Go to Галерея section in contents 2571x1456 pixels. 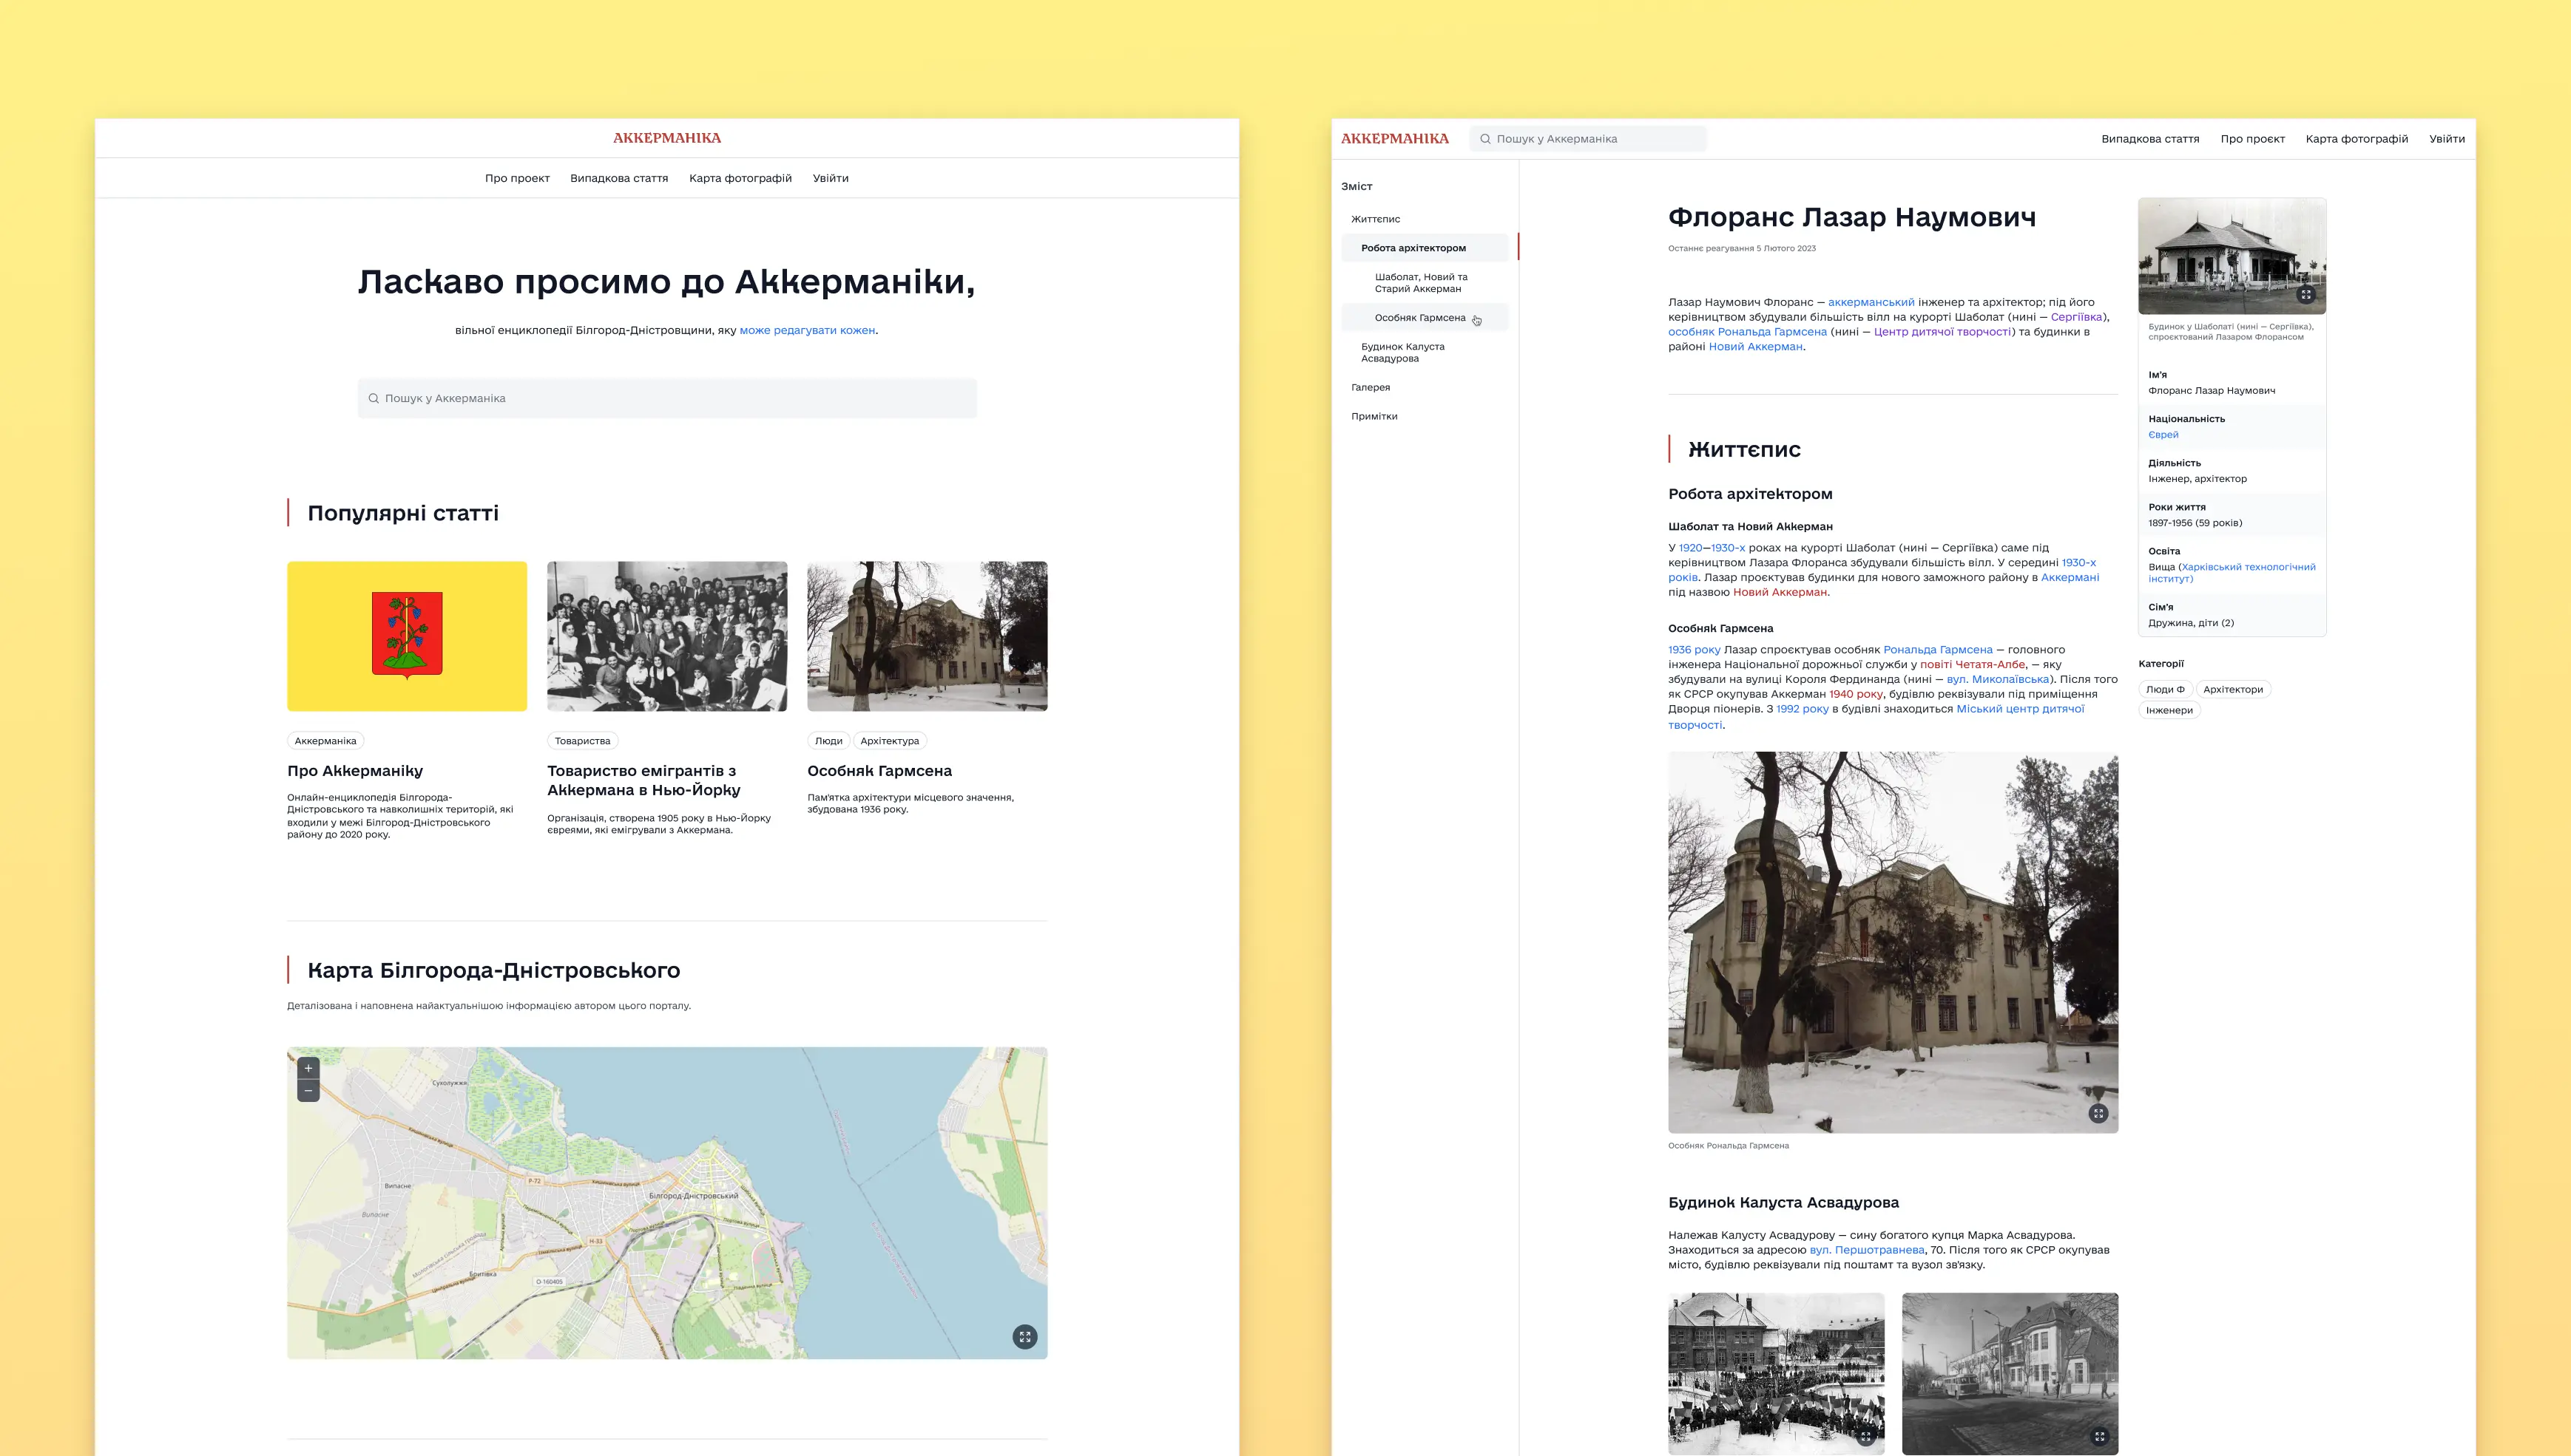click(x=1370, y=387)
